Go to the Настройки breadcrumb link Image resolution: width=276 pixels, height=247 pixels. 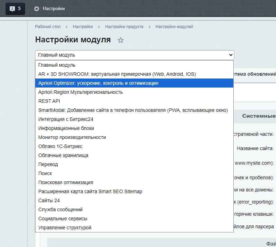tap(83, 27)
